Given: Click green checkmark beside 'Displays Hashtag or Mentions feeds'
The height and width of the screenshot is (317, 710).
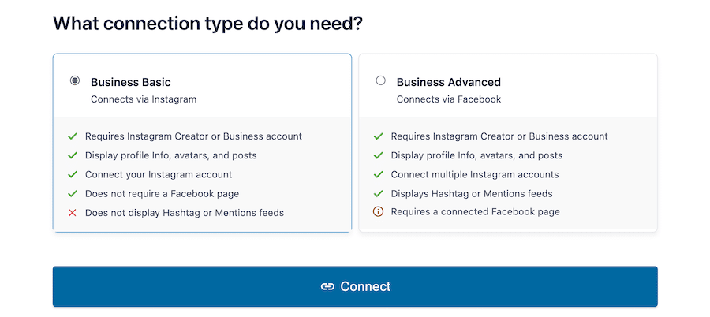Looking at the screenshot, I should [378, 193].
